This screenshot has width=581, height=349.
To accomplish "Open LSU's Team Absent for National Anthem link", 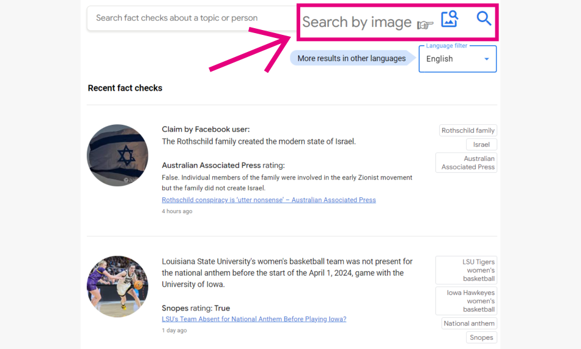I will point(254,319).
